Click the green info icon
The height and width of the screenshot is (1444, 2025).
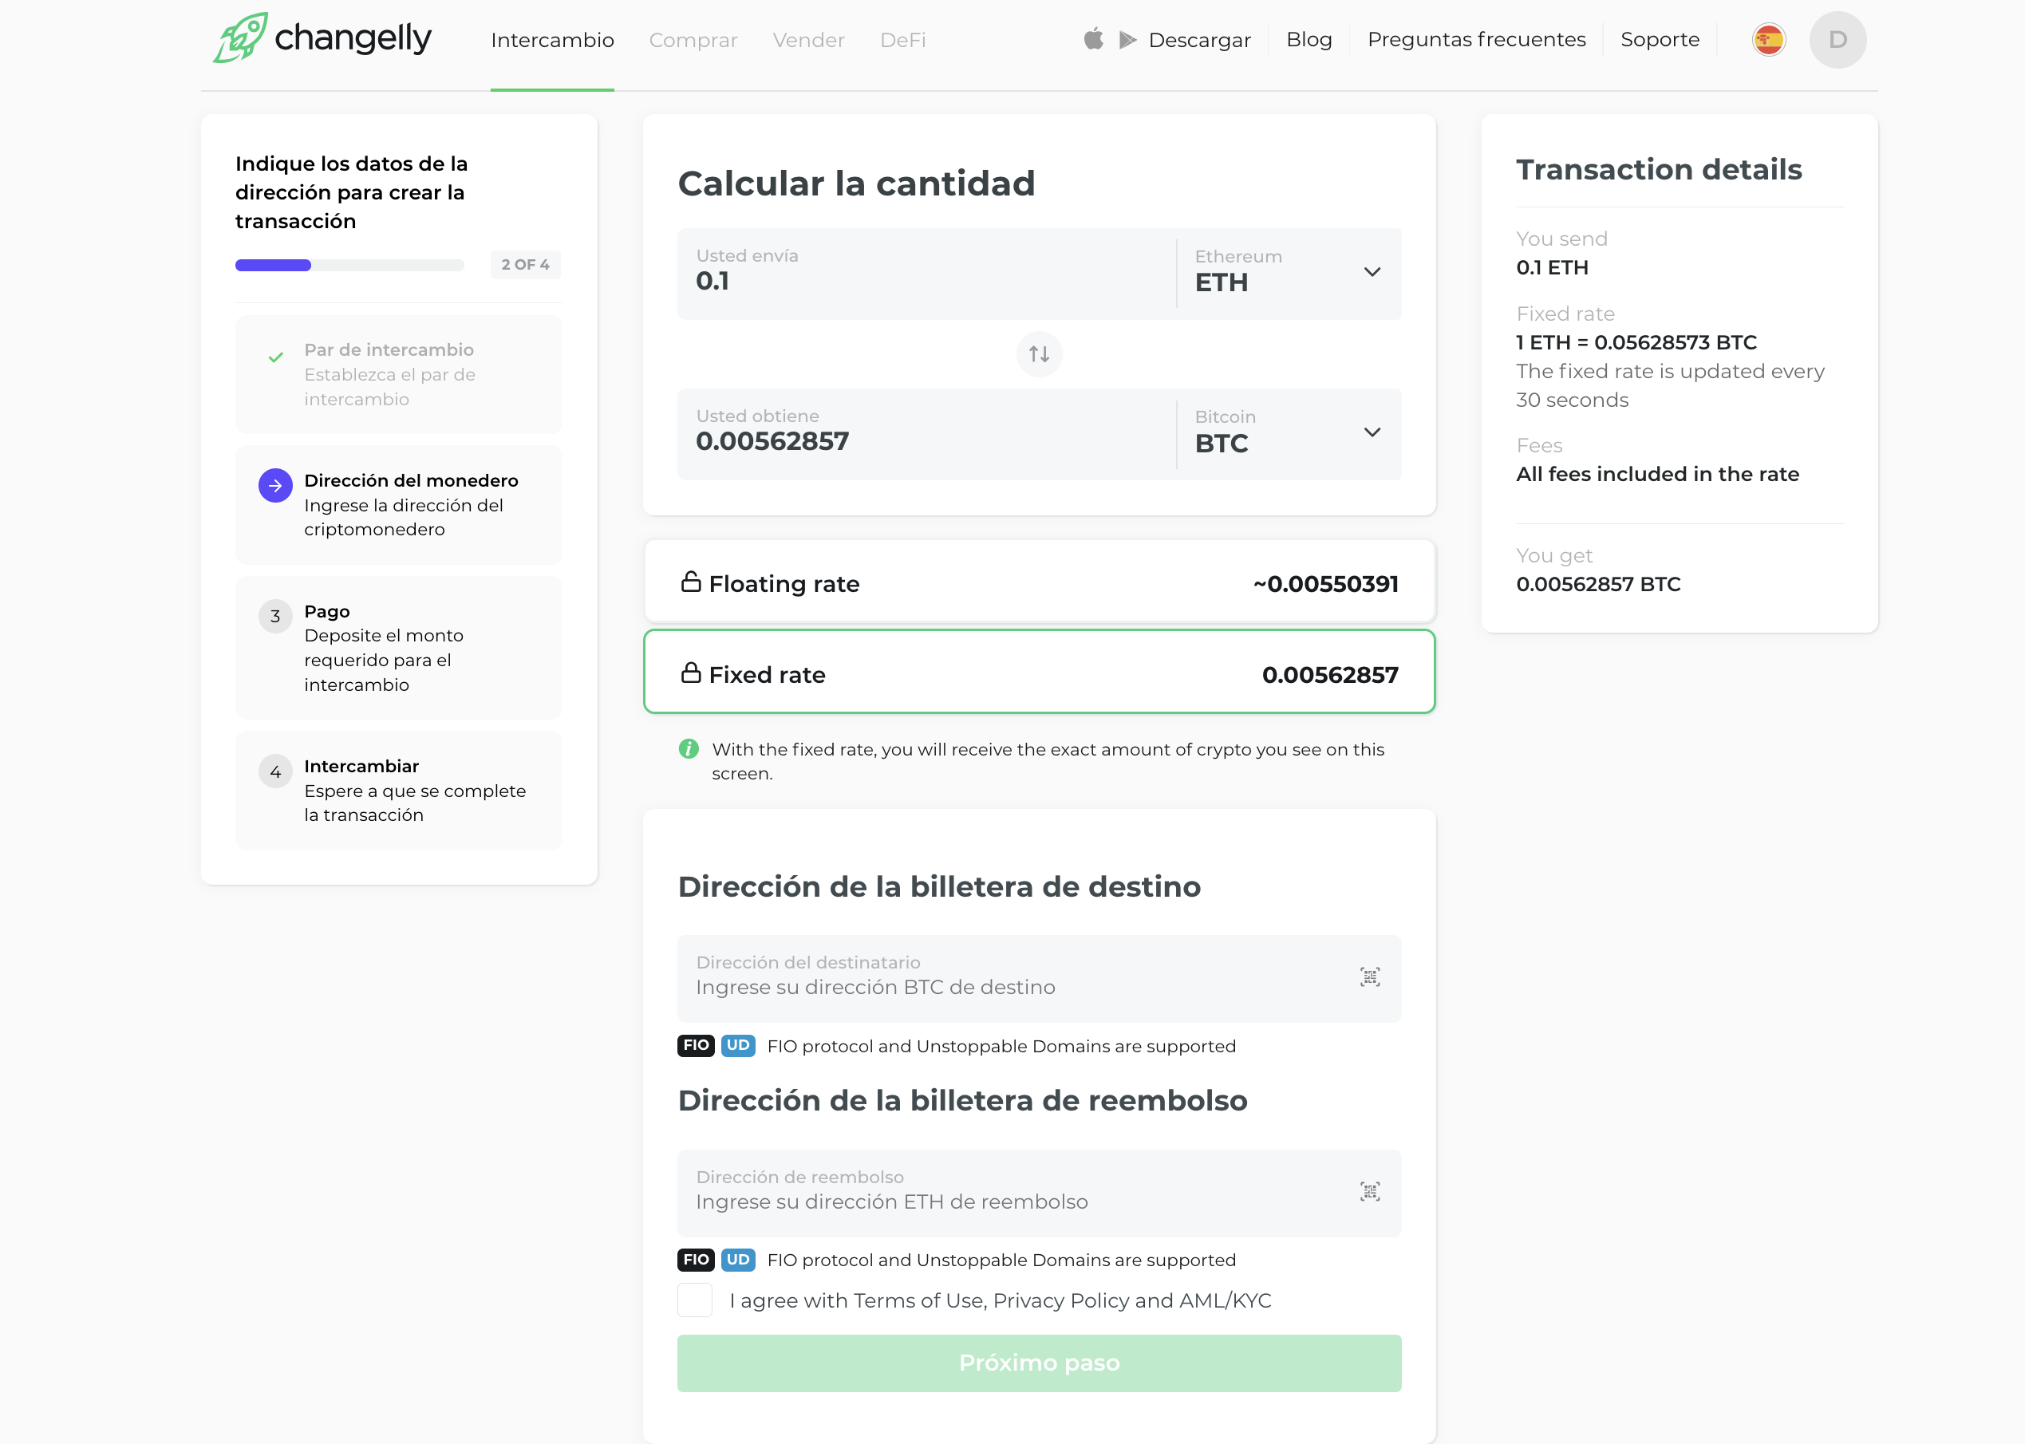pos(689,748)
